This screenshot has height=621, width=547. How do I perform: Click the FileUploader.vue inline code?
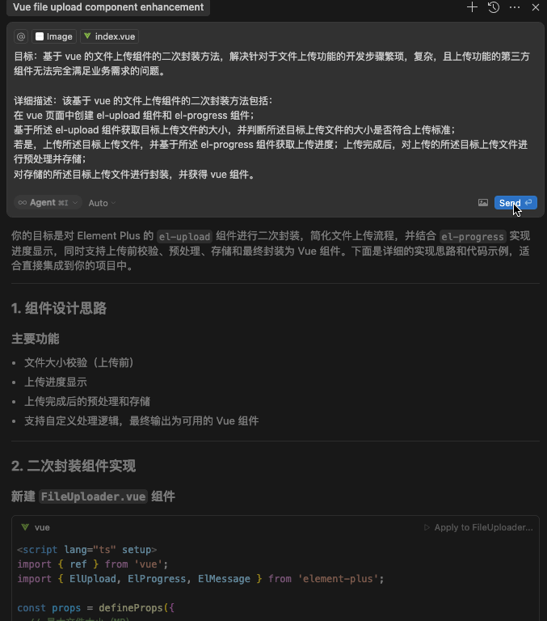(93, 496)
